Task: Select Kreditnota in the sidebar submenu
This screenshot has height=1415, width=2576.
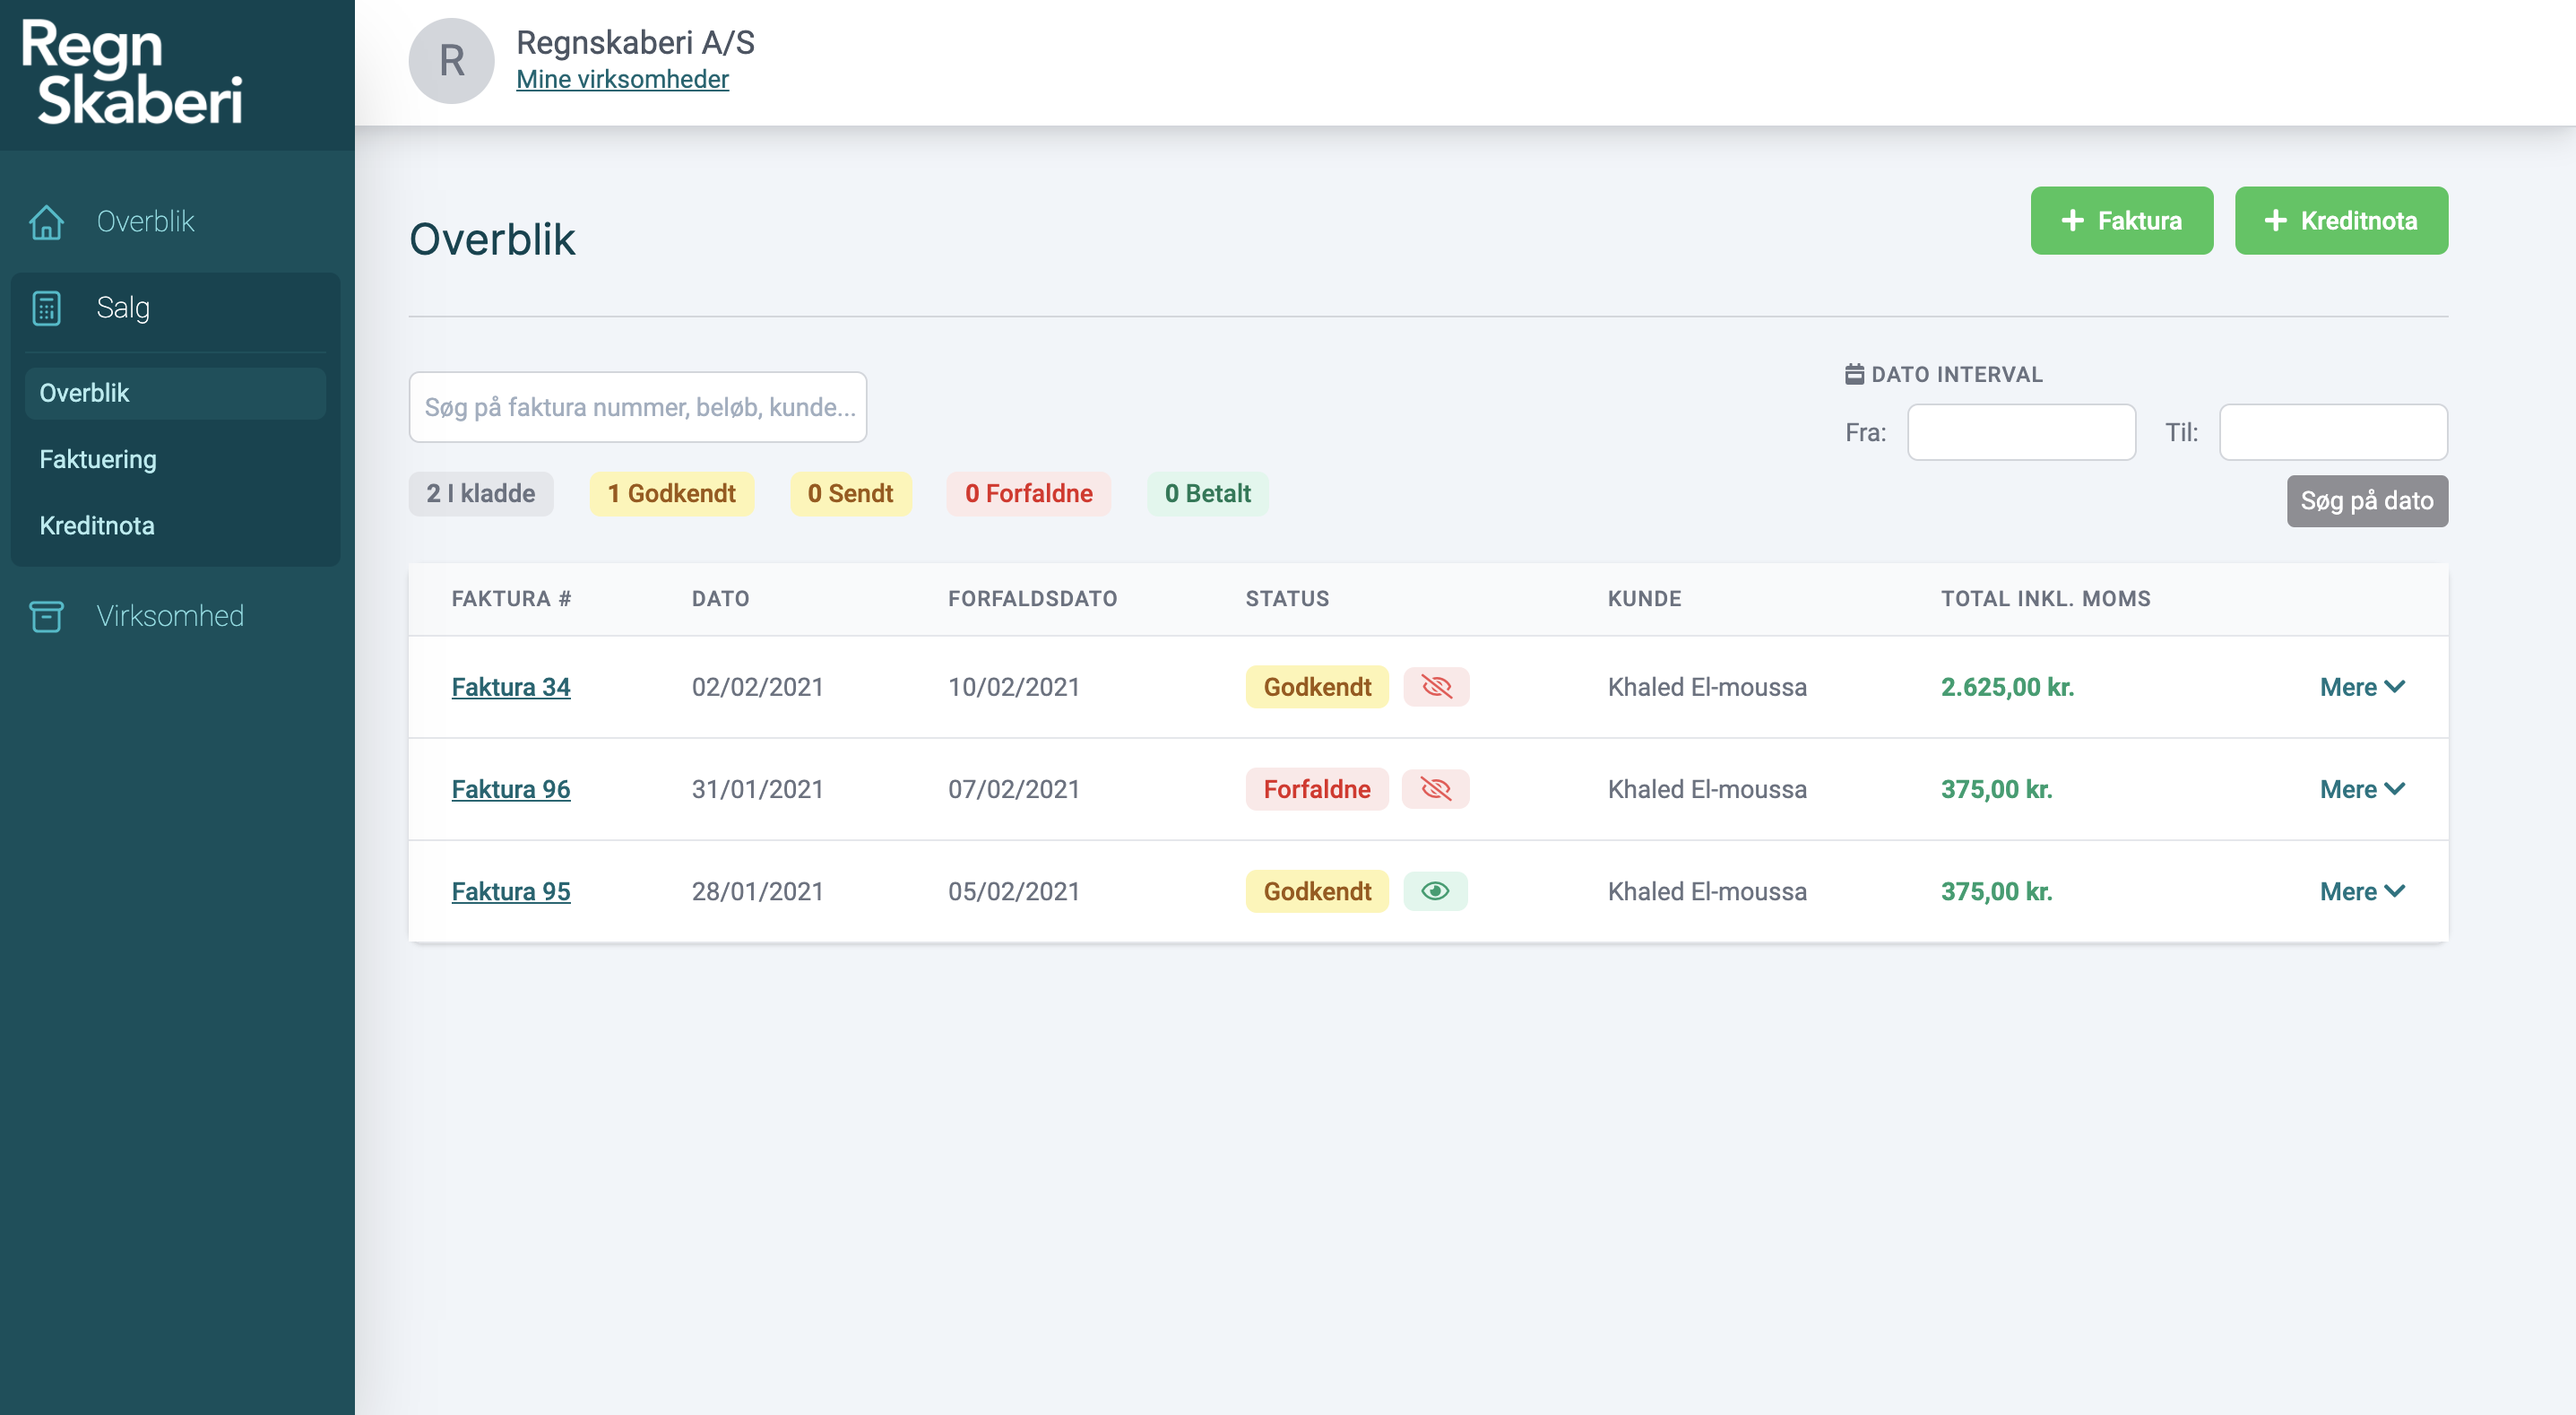Action: pos(97,525)
